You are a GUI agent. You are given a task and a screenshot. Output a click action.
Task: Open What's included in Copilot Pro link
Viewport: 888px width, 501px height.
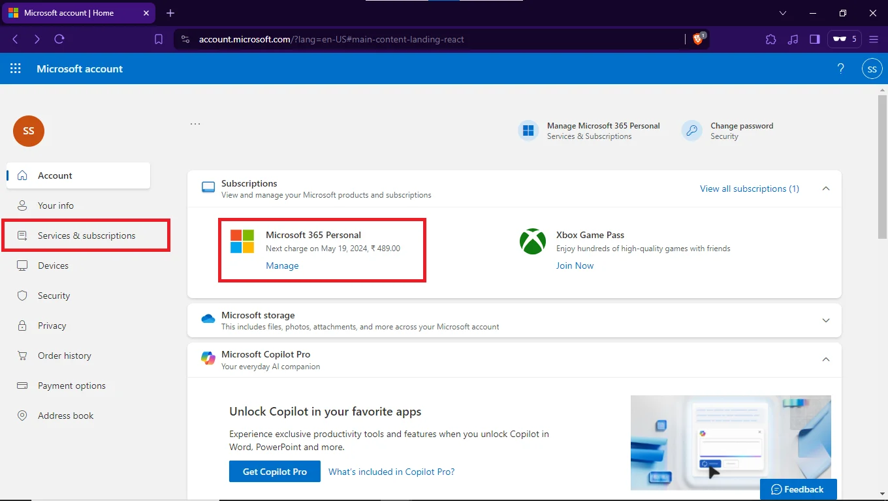pos(392,472)
